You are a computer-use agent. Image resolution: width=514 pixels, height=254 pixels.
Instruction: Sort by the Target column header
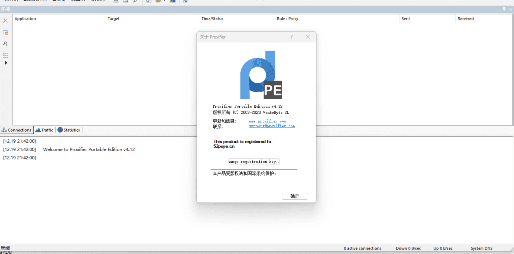[x=153, y=19]
